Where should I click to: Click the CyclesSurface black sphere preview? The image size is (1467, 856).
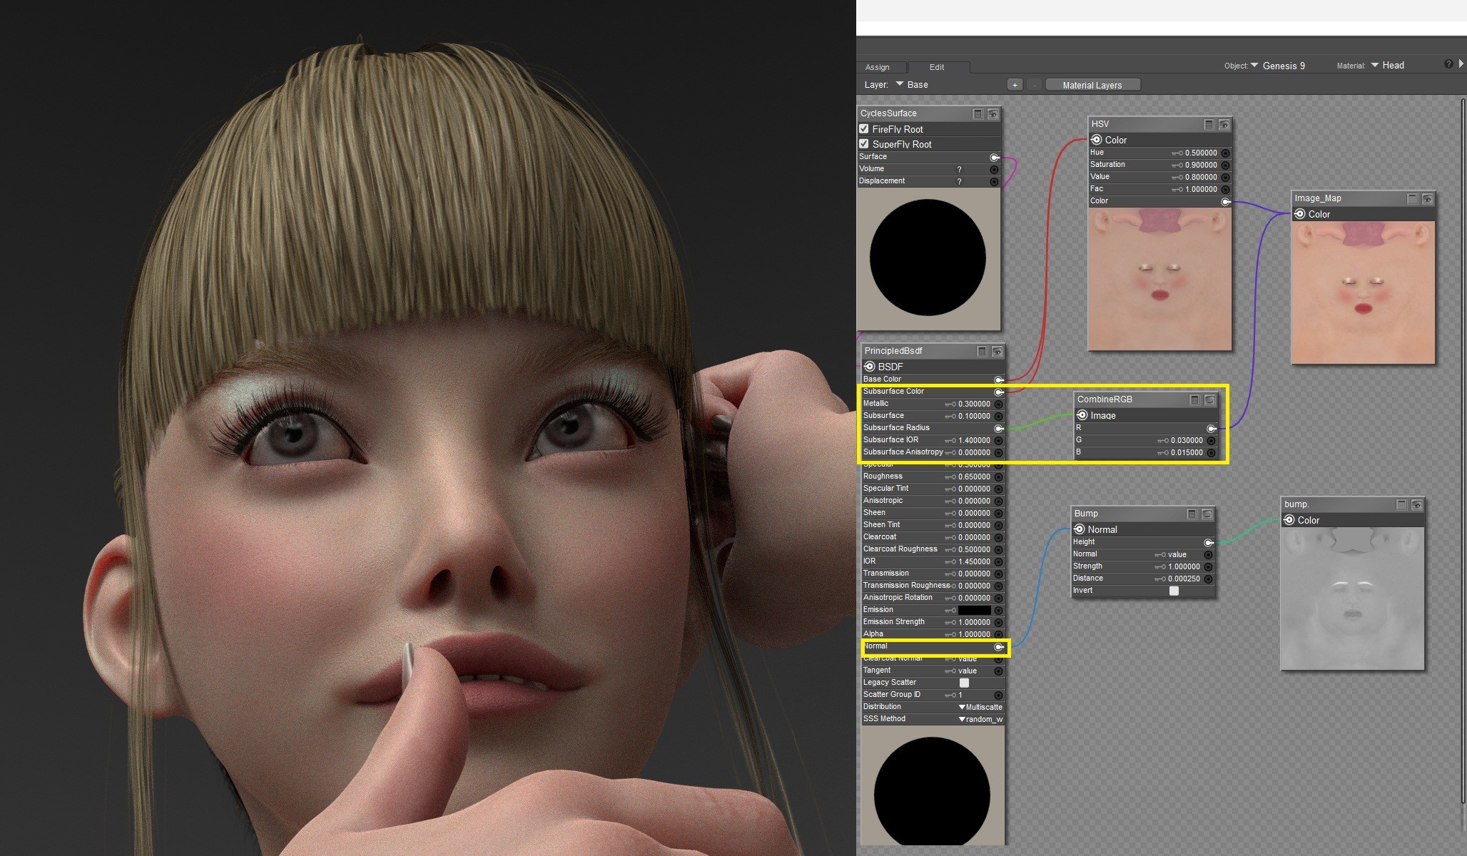(x=928, y=258)
